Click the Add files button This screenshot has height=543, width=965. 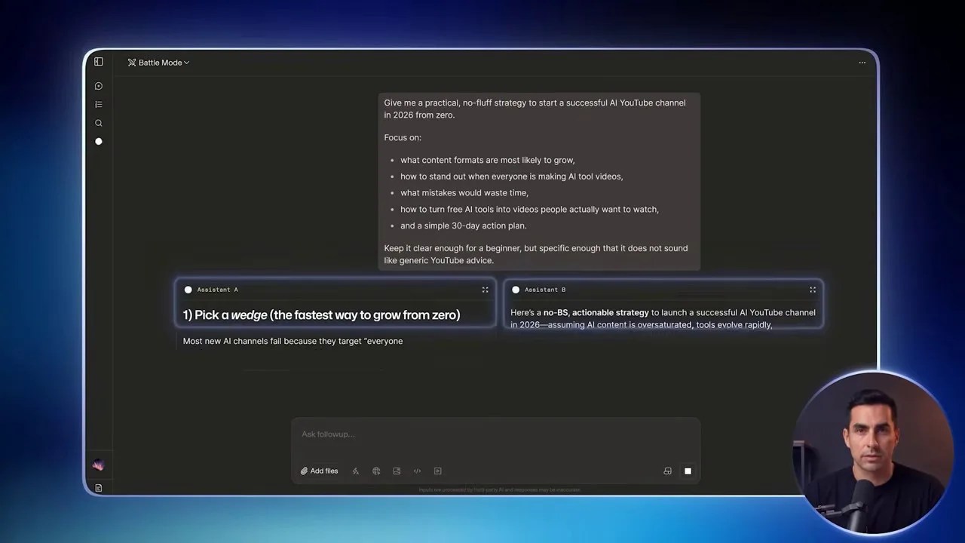pyautogui.click(x=320, y=471)
